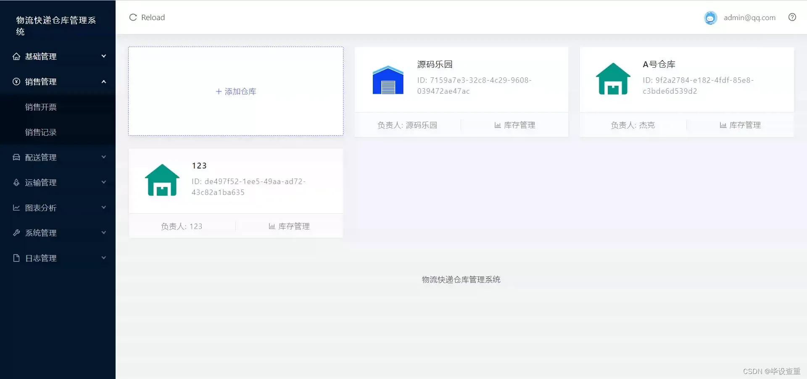Click 负责人: 源码乐园 label
Screen dimensions: 807x379
coord(407,125)
